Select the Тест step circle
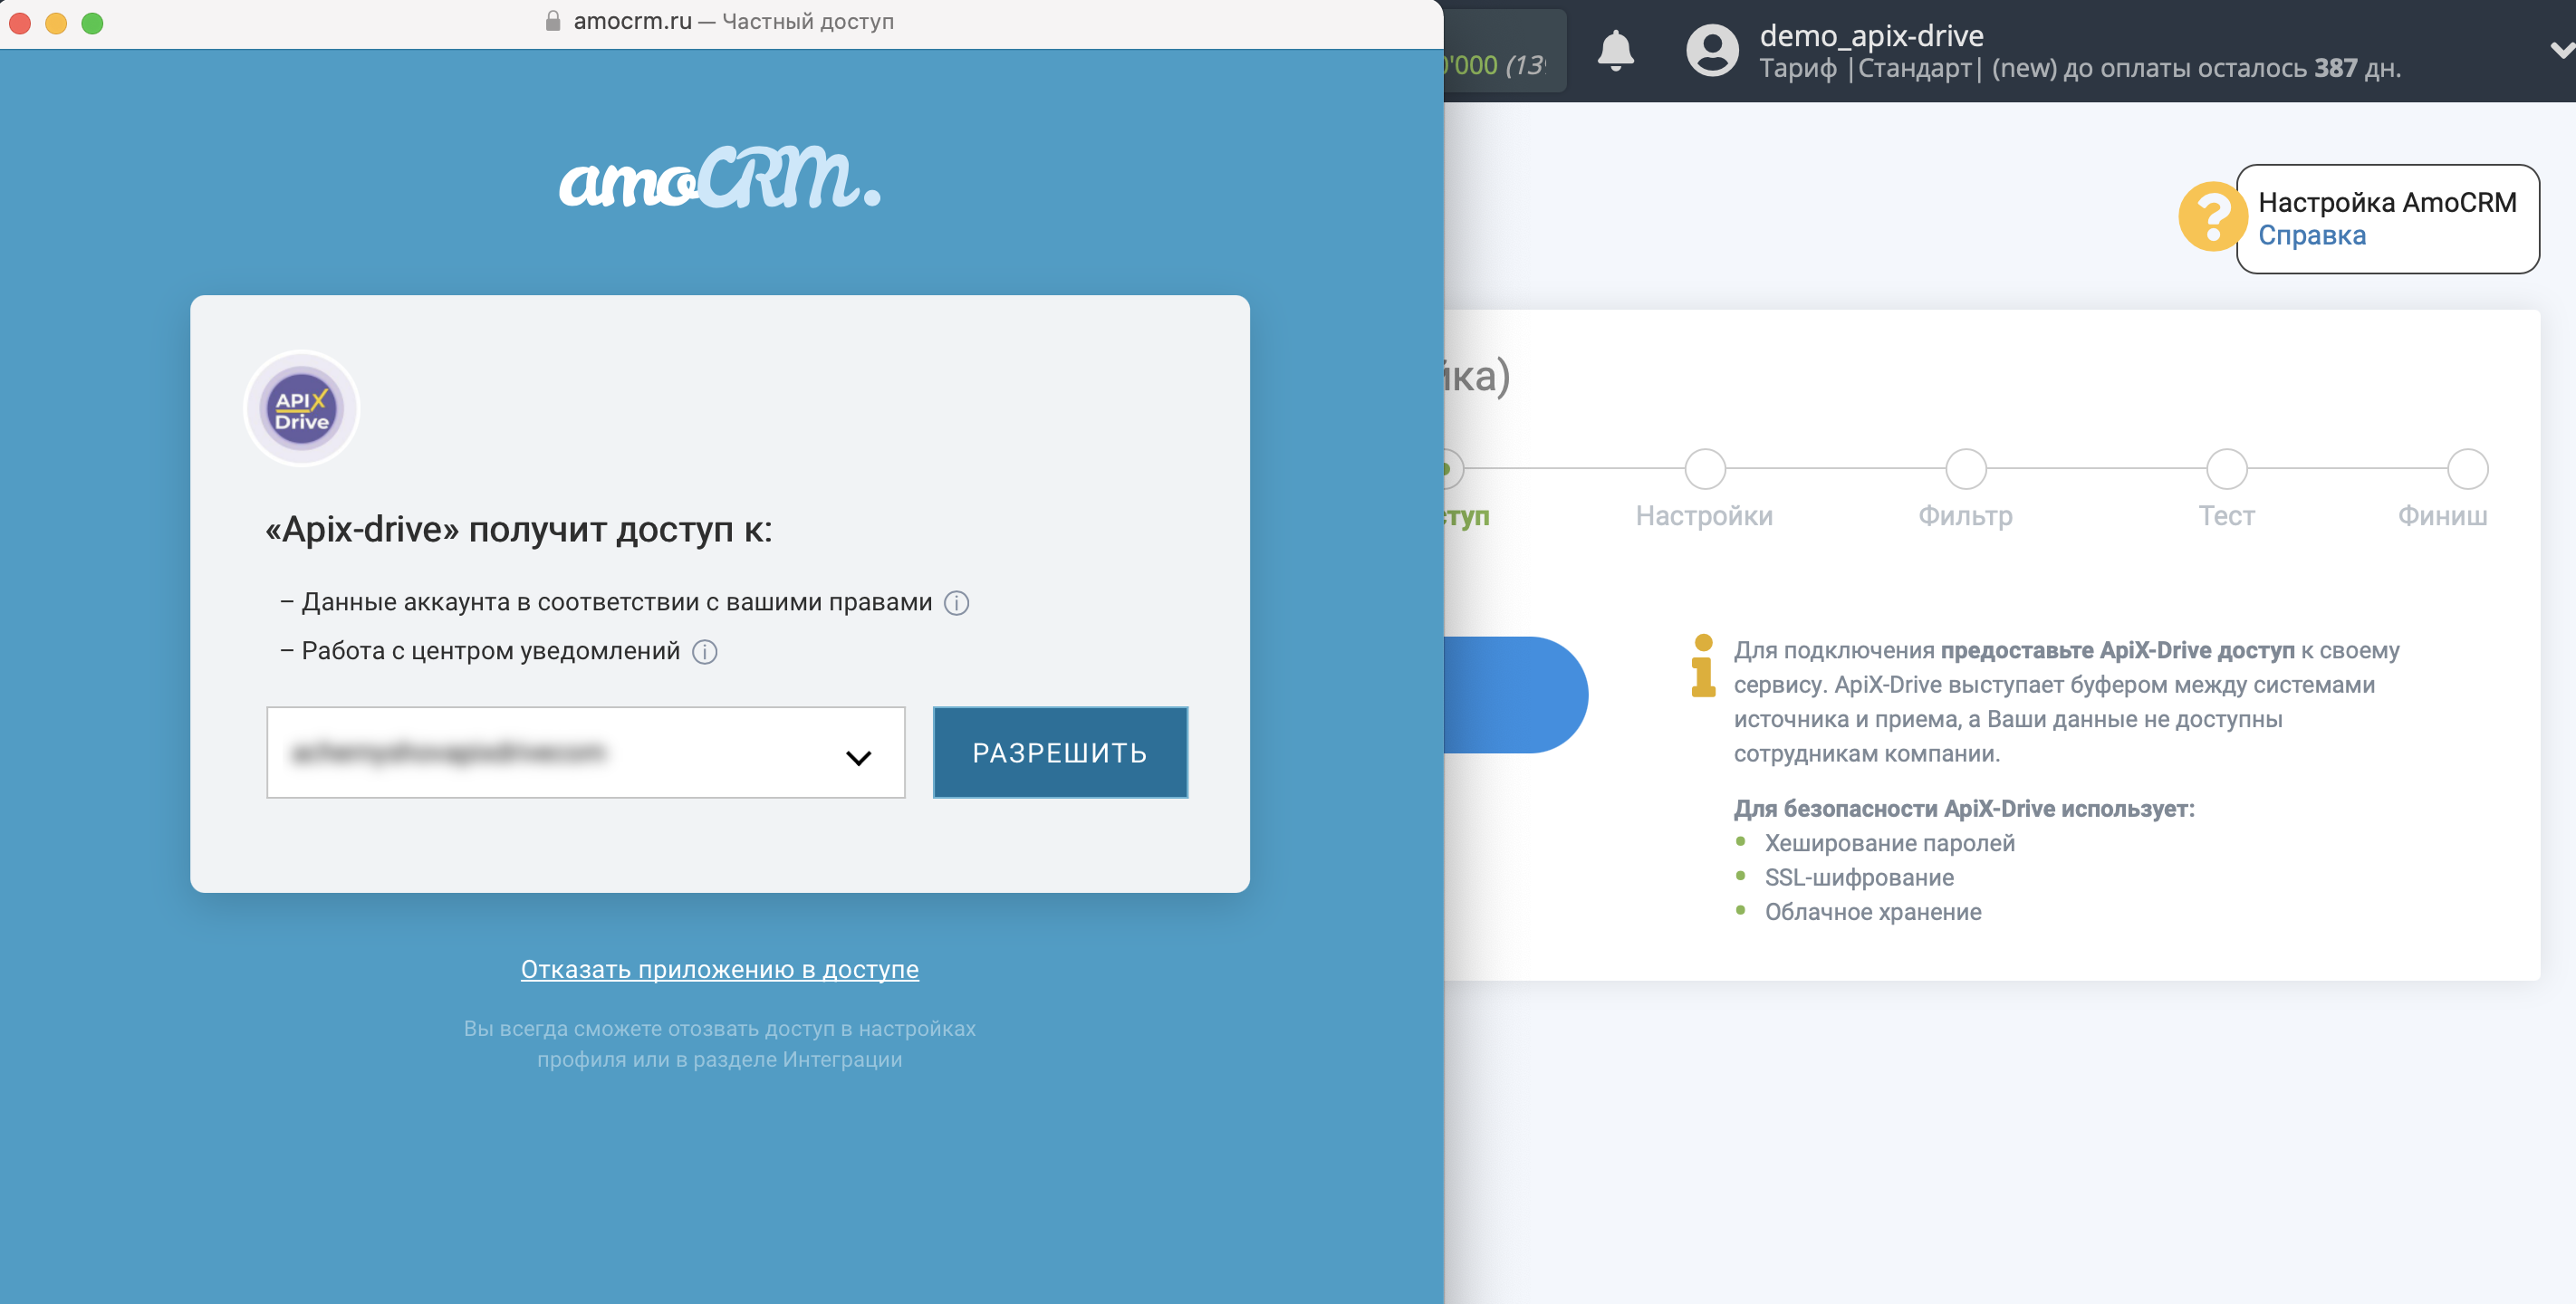2576x1304 pixels. pyautogui.click(x=2226, y=468)
